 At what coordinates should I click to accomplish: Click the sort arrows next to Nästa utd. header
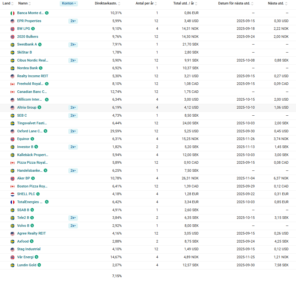(x=286, y=4)
